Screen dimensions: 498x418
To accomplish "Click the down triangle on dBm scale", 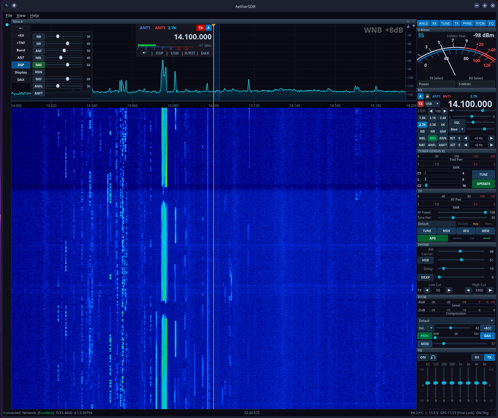I will point(414,26).
